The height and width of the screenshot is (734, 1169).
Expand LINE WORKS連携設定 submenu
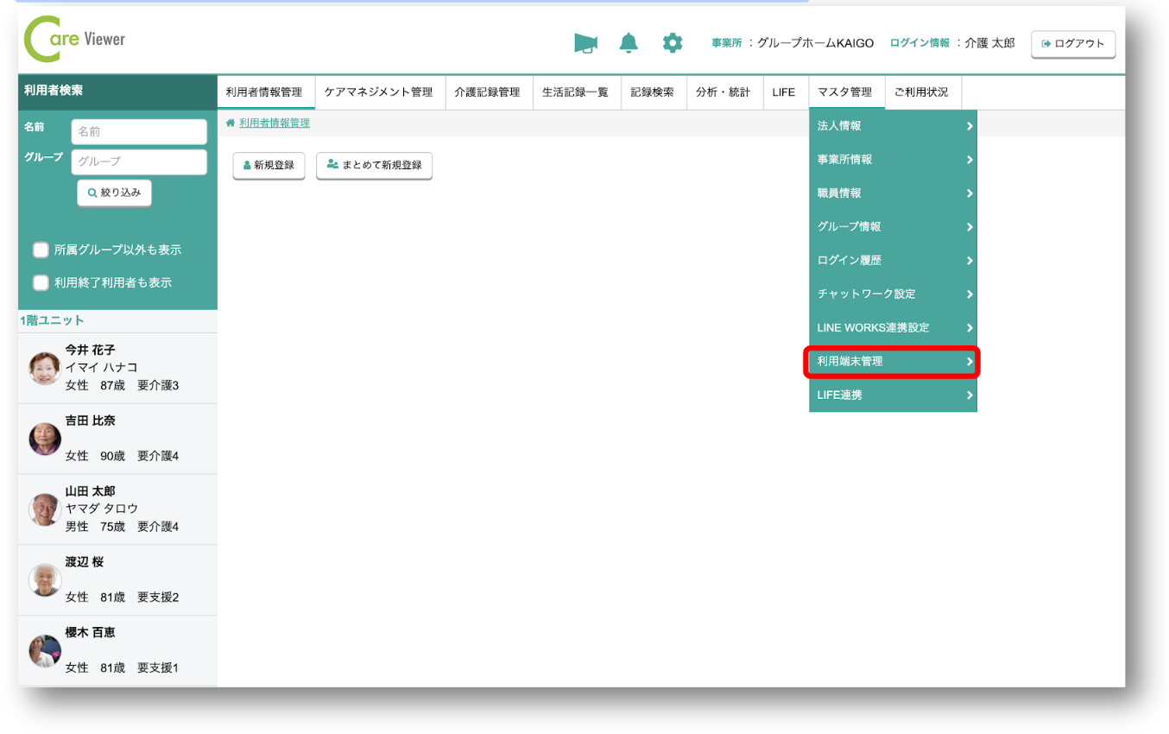click(x=892, y=328)
